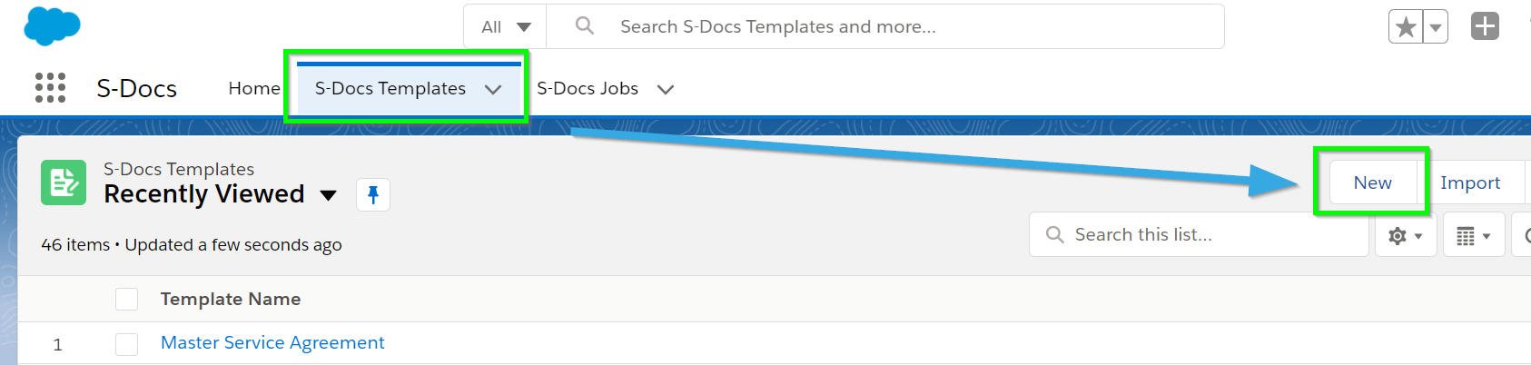Switch to the Home tab
Viewport: 1531px width, 365px height.
[x=254, y=88]
